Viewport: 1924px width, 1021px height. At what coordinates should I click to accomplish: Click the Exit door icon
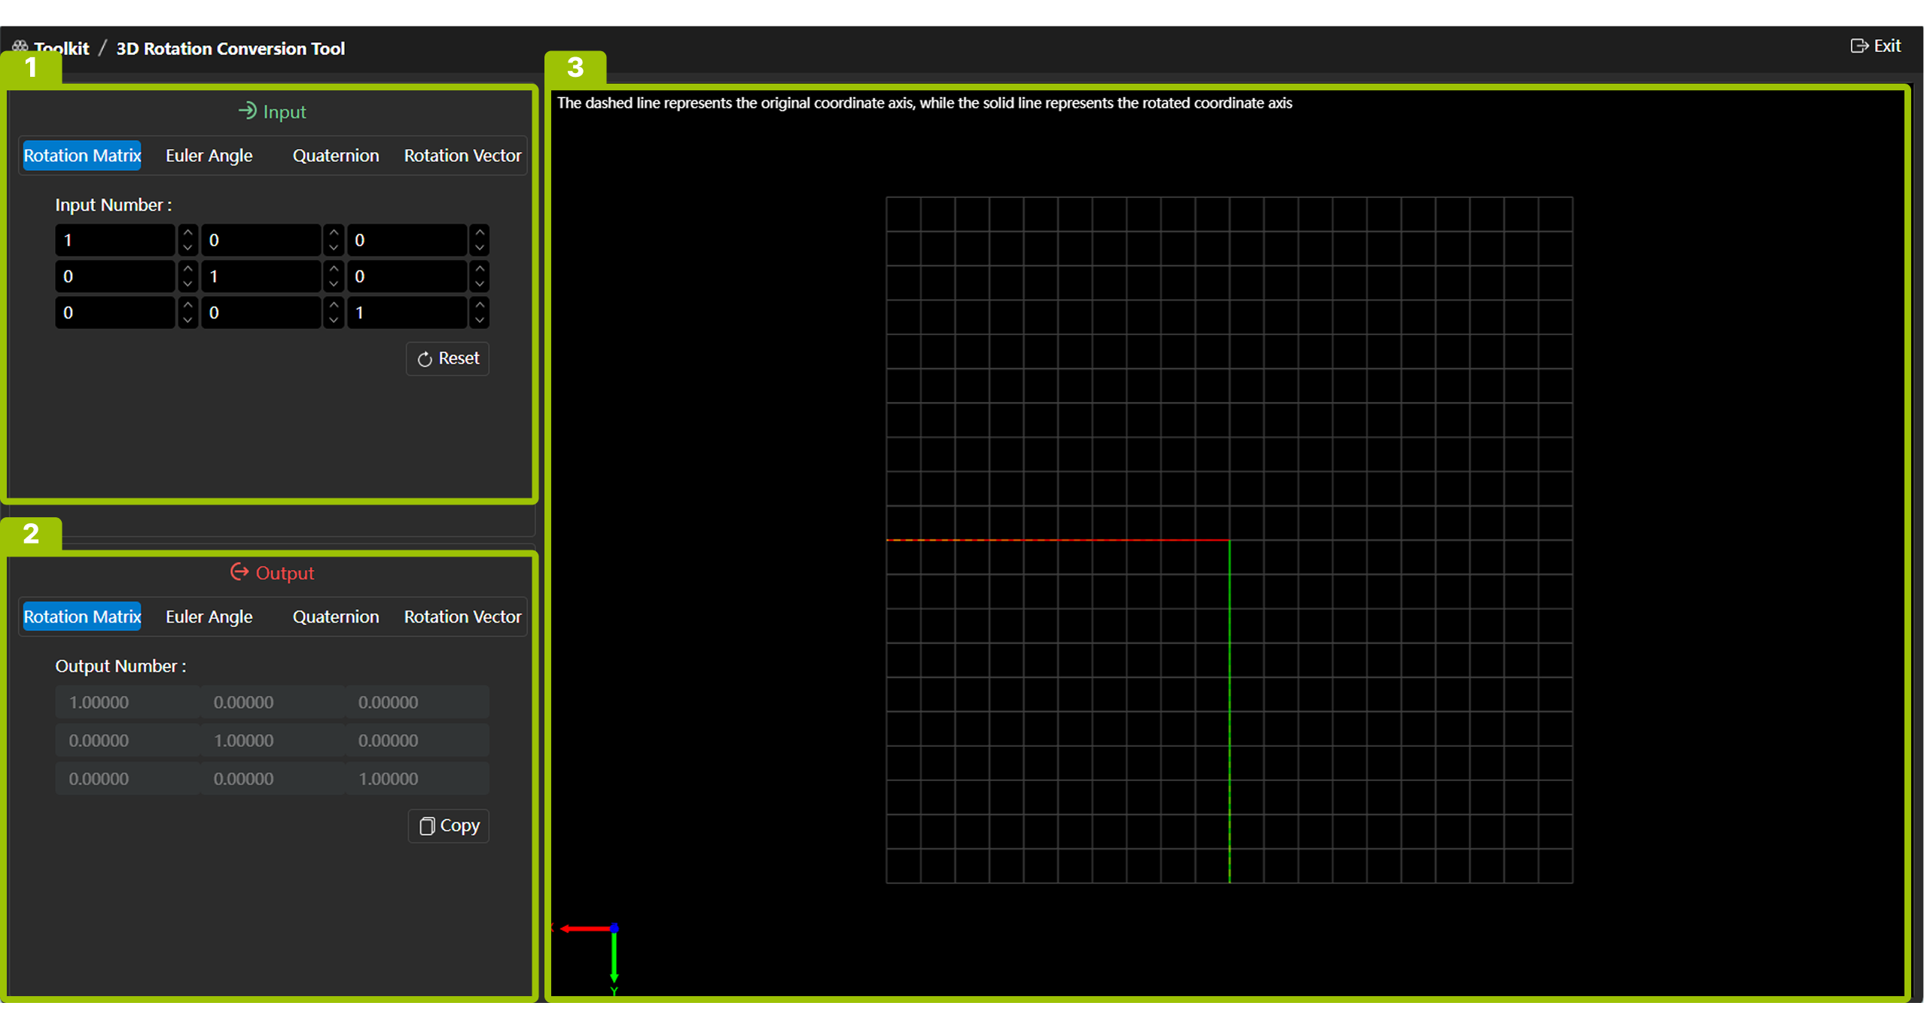pyautogui.click(x=1858, y=46)
